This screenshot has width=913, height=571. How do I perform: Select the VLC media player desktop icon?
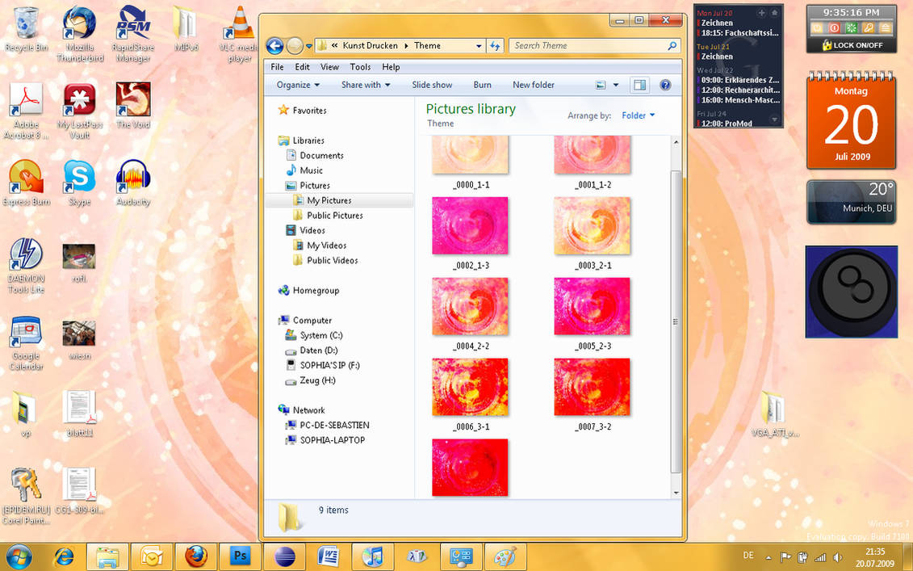pyautogui.click(x=240, y=34)
